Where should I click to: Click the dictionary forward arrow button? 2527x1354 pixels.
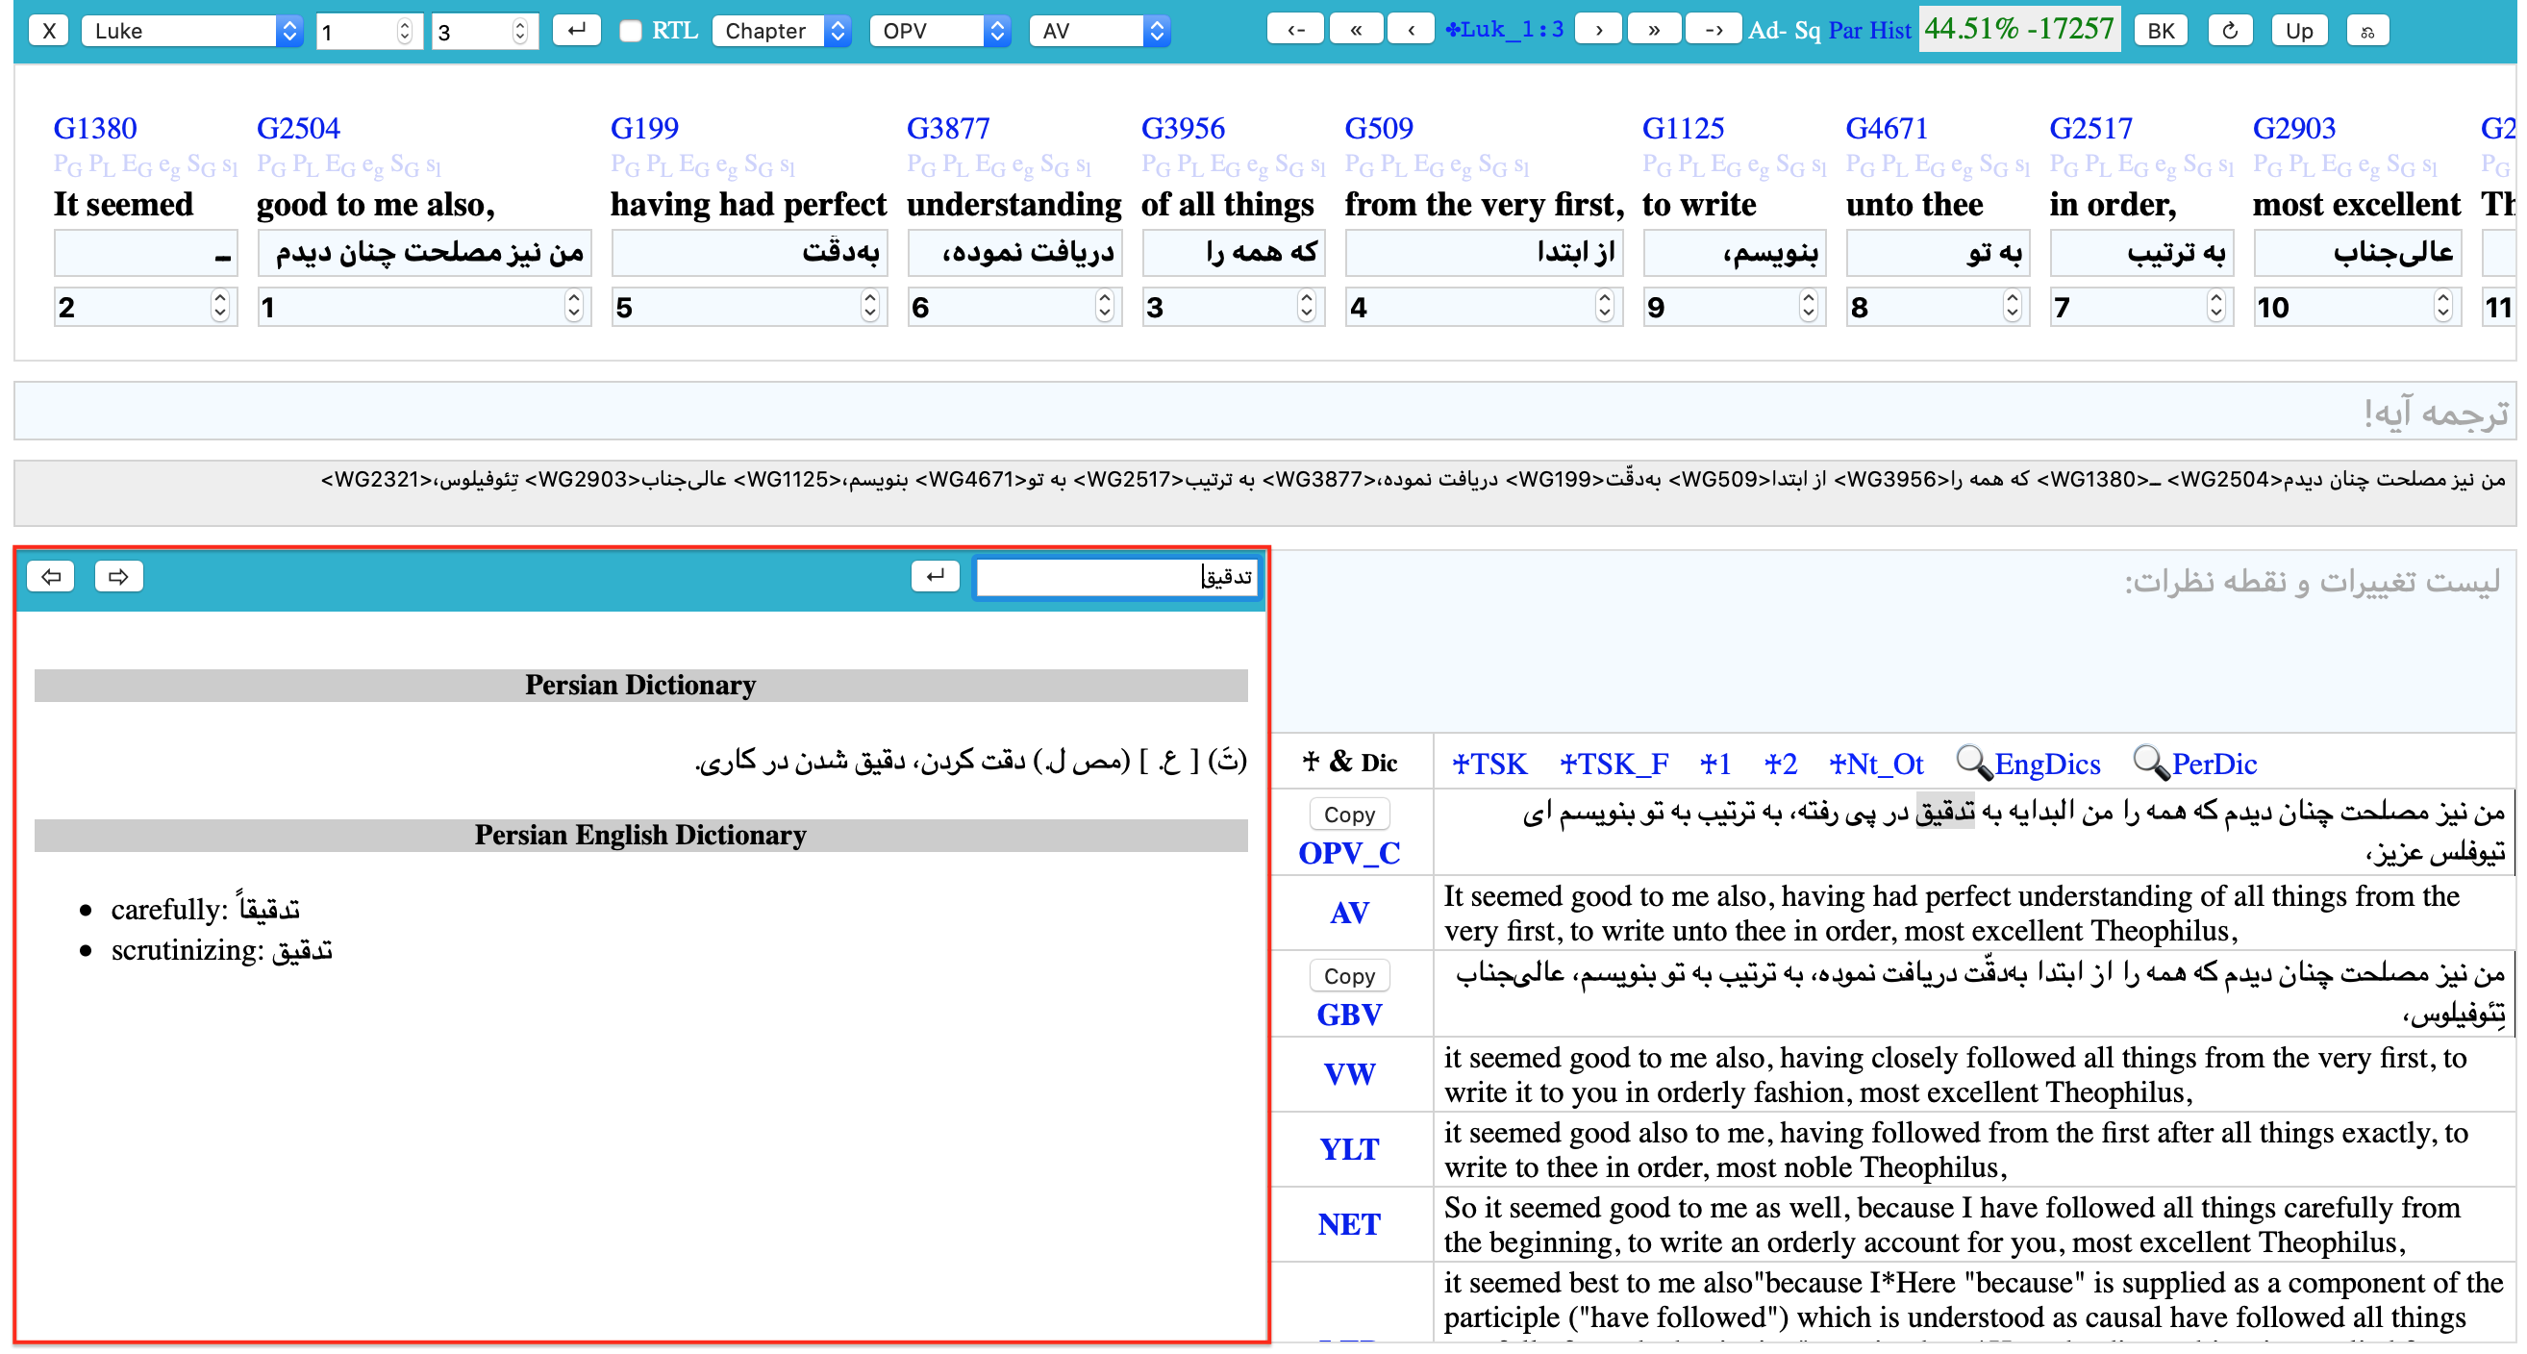pyautogui.click(x=117, y=576)
